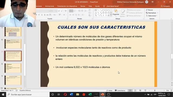173x97 pixels.
Task: Open Word from the taskbar
Action: pyautogui.click(x=71, y=95)
